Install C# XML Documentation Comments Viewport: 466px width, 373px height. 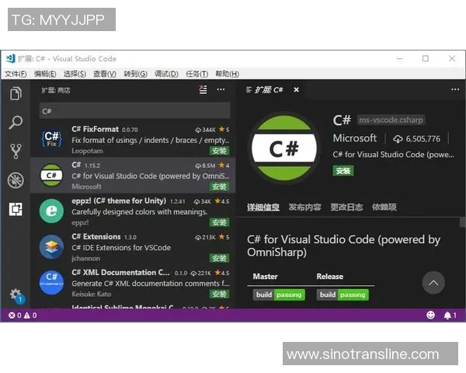[x=219, y=294]
